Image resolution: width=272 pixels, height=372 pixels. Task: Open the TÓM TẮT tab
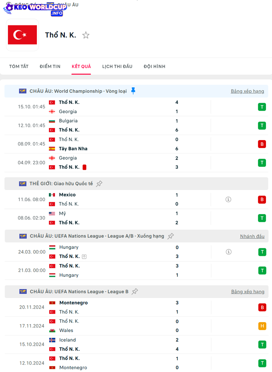19,67
